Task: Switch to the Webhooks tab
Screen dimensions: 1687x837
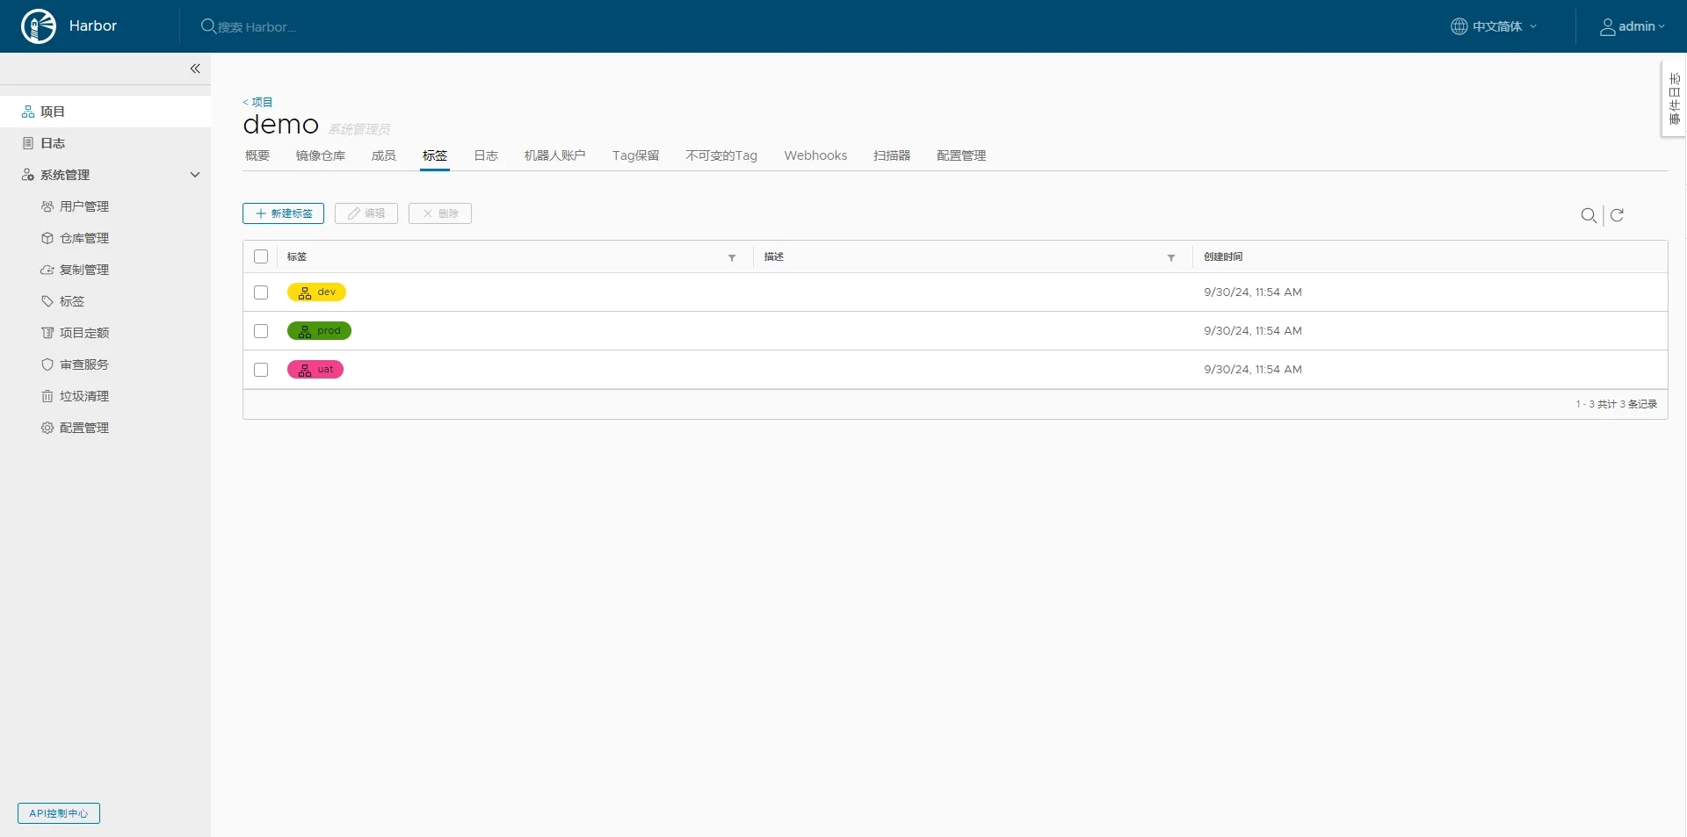Action: click(x=815, y=155)
